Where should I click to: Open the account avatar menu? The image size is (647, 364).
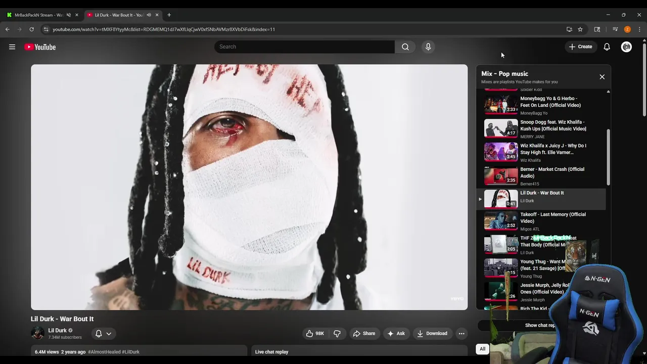coord(626,47)
